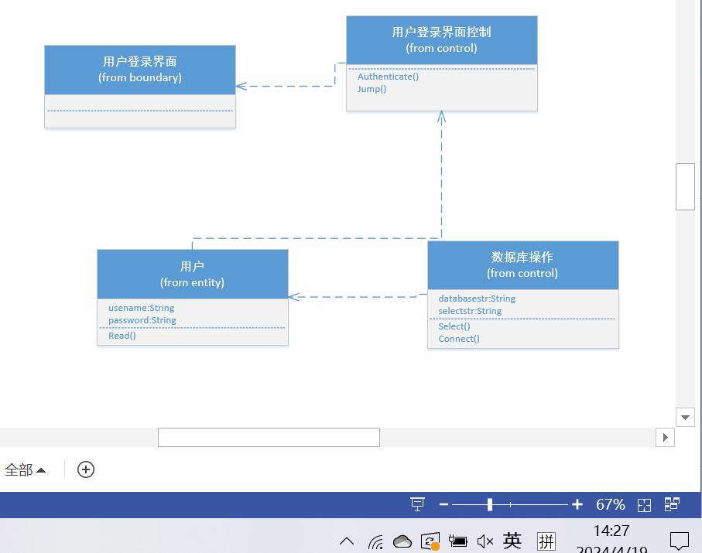Fit page to current window icon

tap(644, 505)
